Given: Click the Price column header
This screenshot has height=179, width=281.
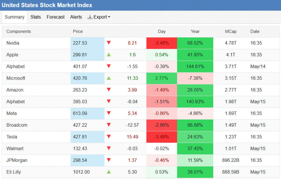Looking at the screenshot, I should click(78, 31).
